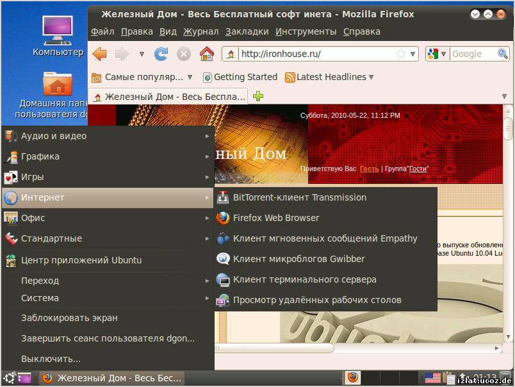Screen dimensions: 515x387
Task: Expand the Переход submenu
Action: click(108, 281)
